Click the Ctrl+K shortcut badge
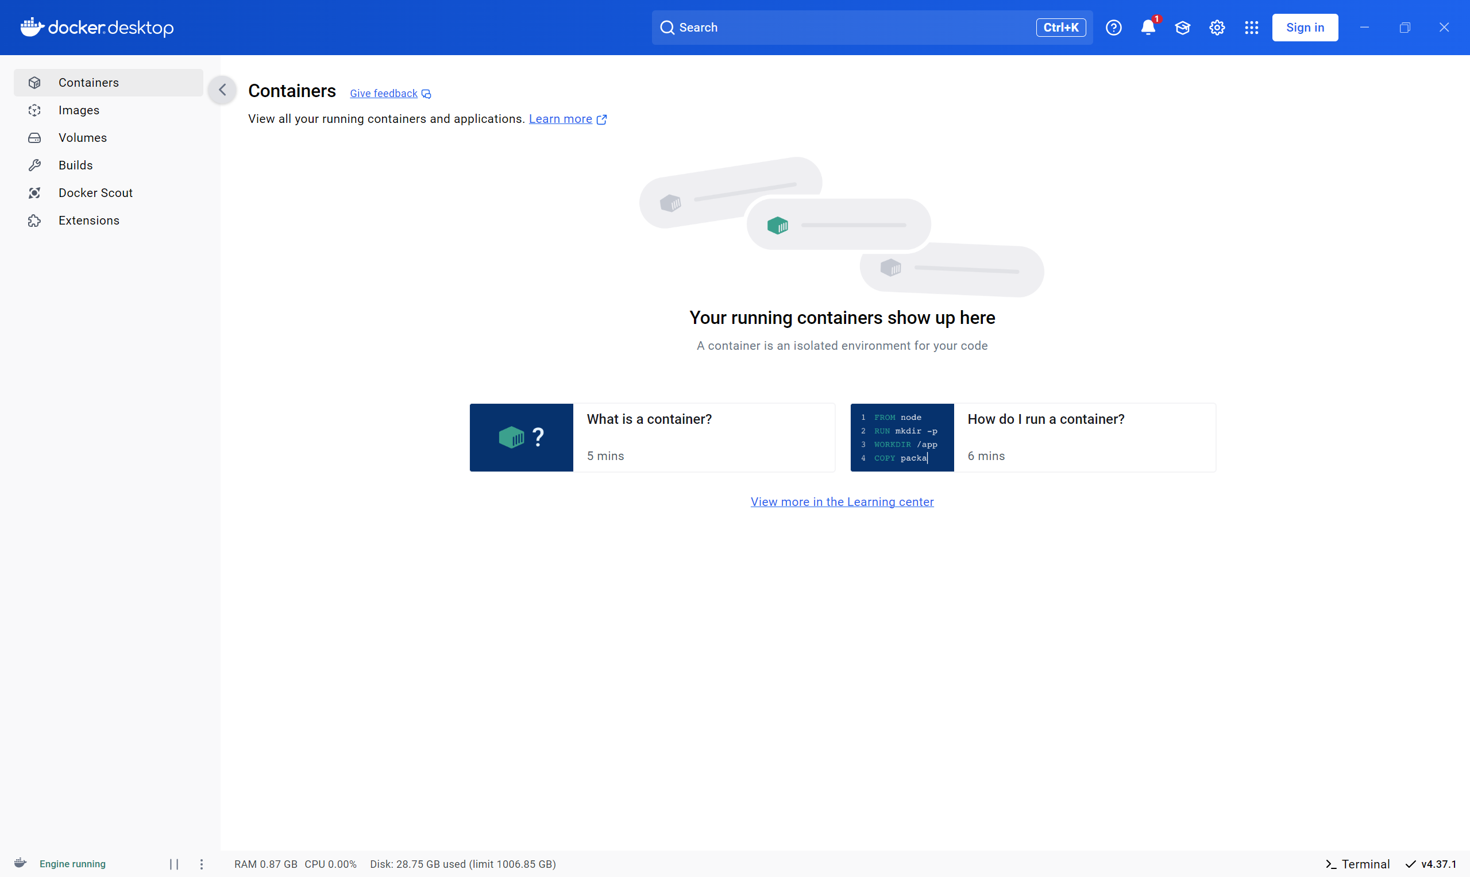 point(1060,27)
